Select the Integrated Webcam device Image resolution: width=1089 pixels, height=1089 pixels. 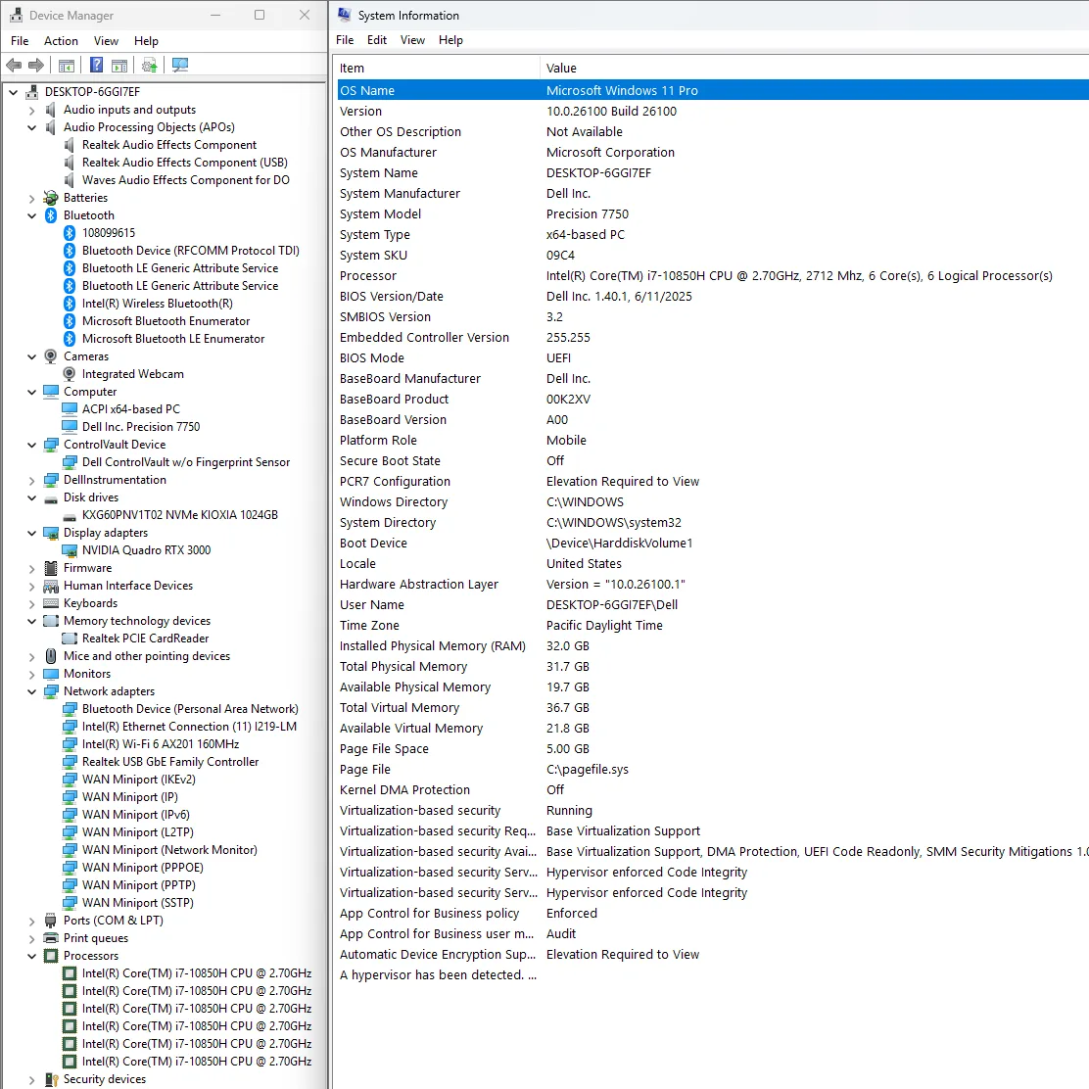point(133,373)
